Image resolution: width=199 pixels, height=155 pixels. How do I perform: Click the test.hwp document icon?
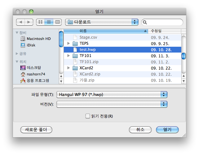(x=75, y=50)
